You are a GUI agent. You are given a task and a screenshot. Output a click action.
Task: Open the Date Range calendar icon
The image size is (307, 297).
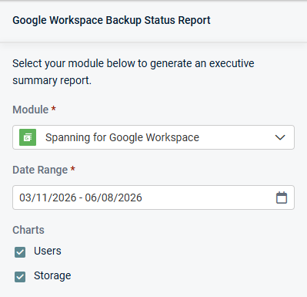pos(282,197)
